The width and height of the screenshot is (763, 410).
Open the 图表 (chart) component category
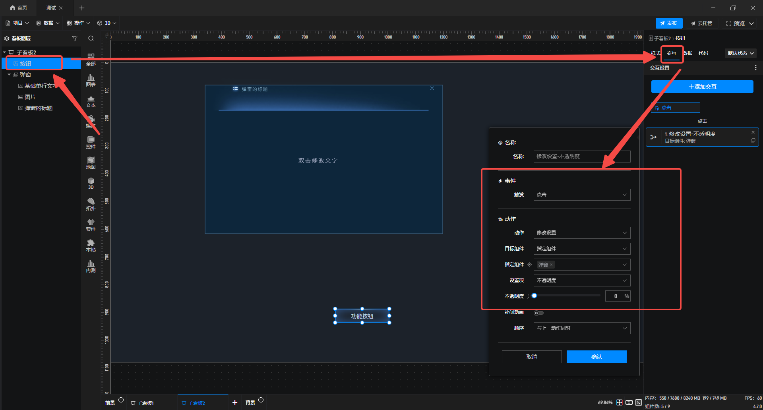91,80
